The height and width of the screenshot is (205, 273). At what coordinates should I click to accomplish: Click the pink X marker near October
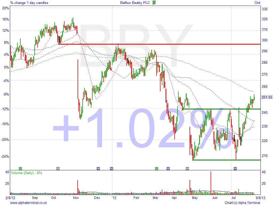pyautogui.click(x=58, y=168)
